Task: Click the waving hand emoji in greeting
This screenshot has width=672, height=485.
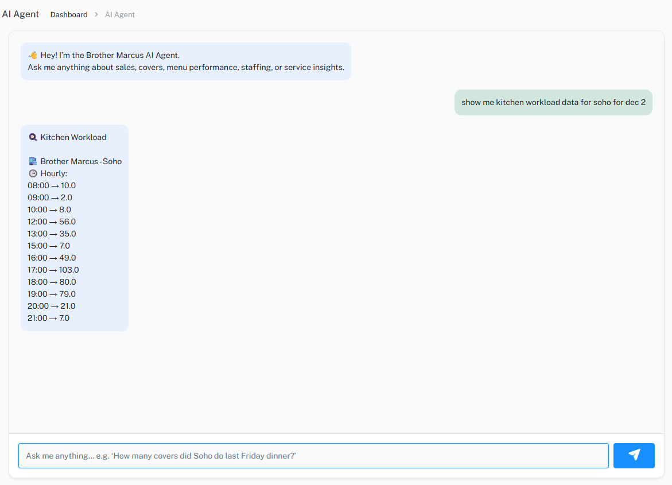Action: tap(33, 55)
